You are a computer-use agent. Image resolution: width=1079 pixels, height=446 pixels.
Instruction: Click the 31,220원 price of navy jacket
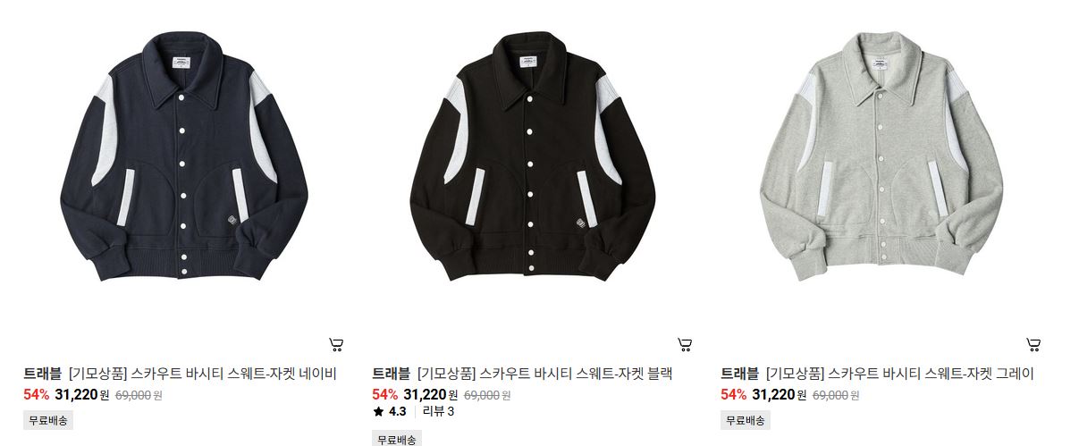(81, 394)
